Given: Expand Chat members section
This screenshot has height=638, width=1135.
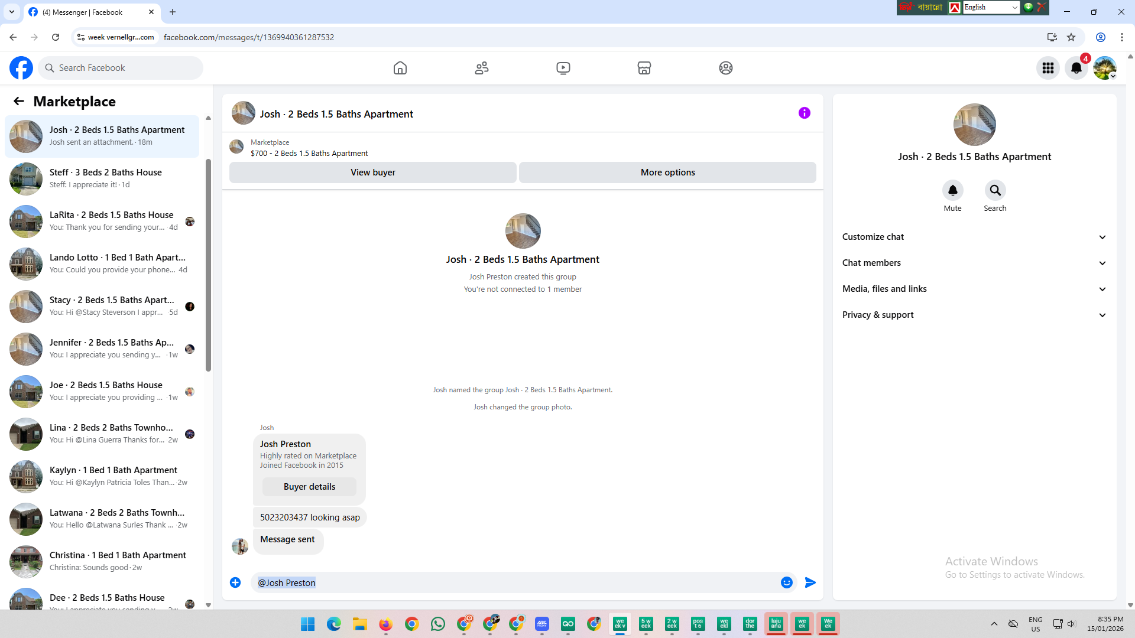Looking at the screenshot, I should click(974, 263).
